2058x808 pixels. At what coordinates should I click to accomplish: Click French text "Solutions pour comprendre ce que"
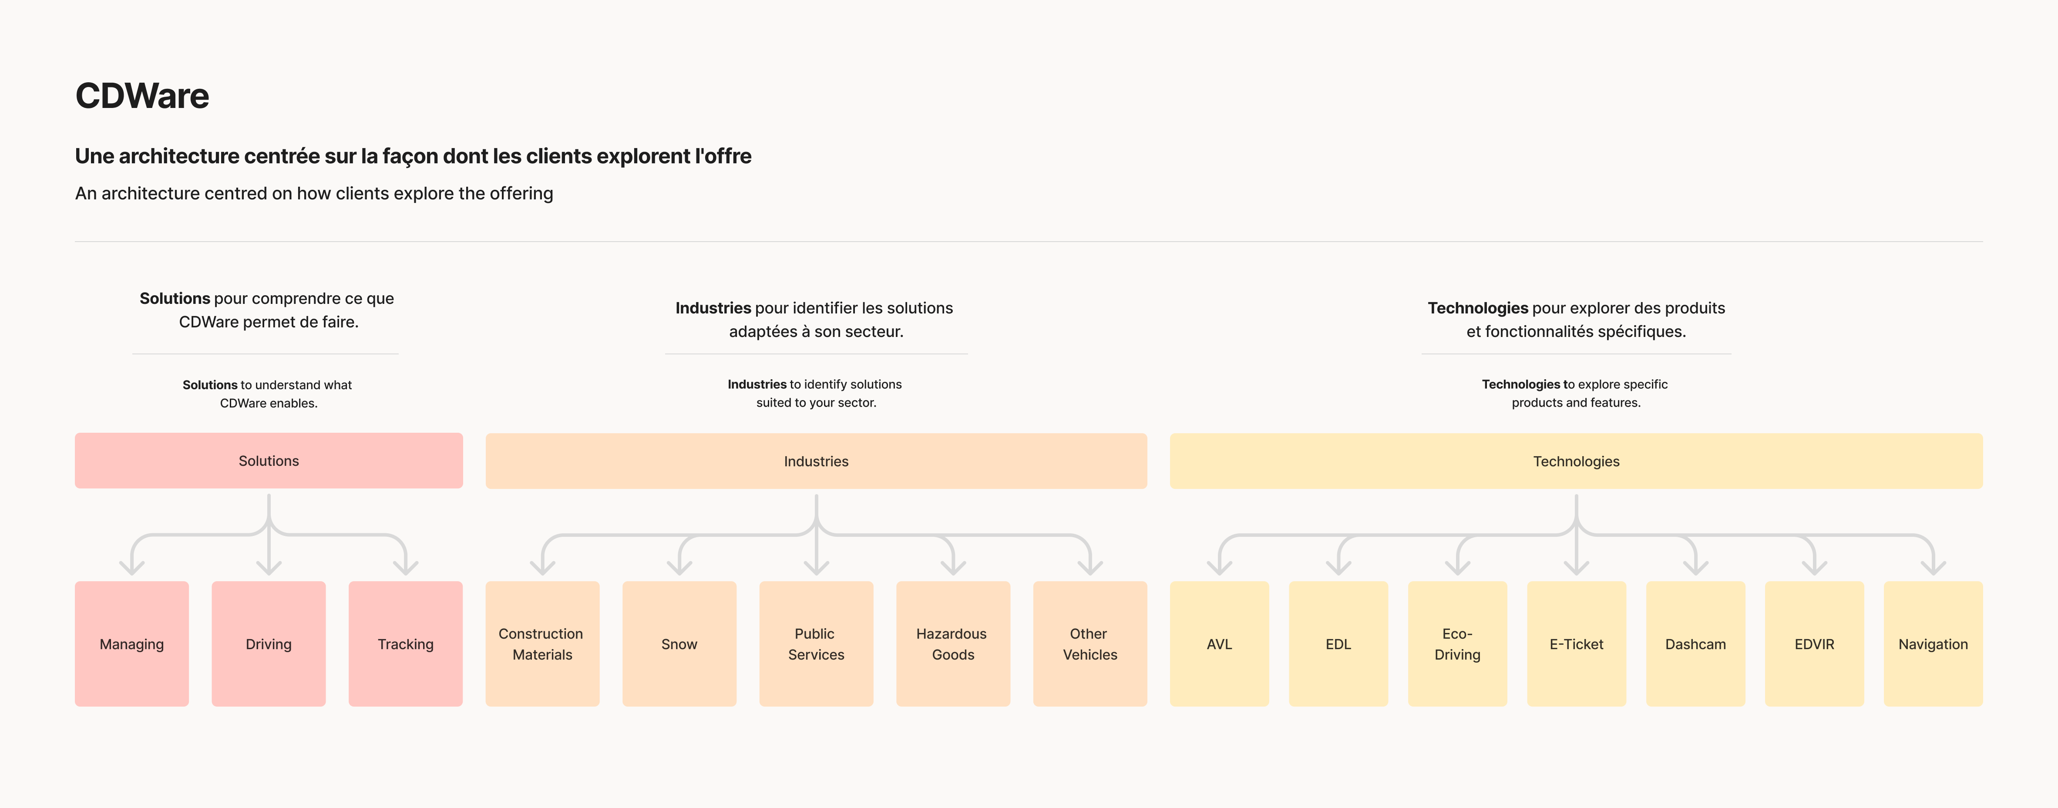[267, 298]
